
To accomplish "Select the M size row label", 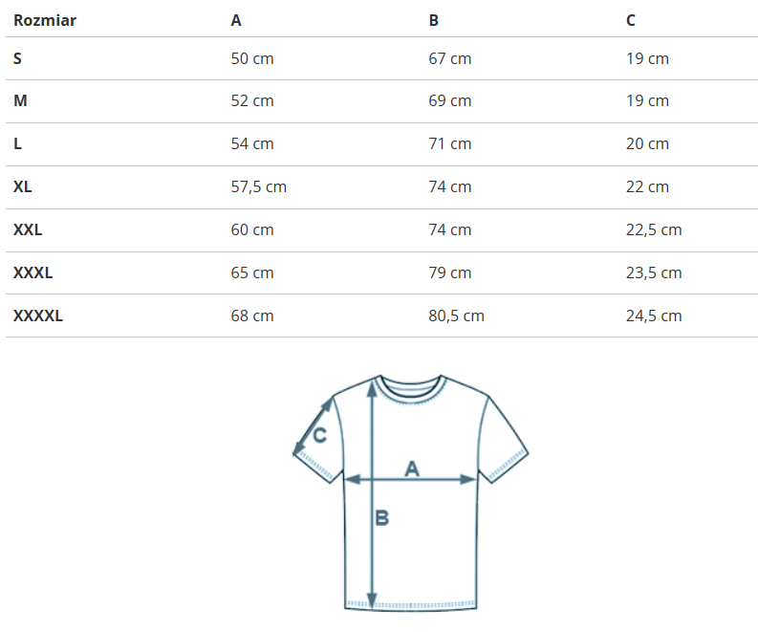I will (x=19, y=100).
